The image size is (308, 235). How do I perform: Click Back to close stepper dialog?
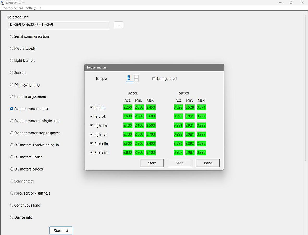(x=208, y=163)
